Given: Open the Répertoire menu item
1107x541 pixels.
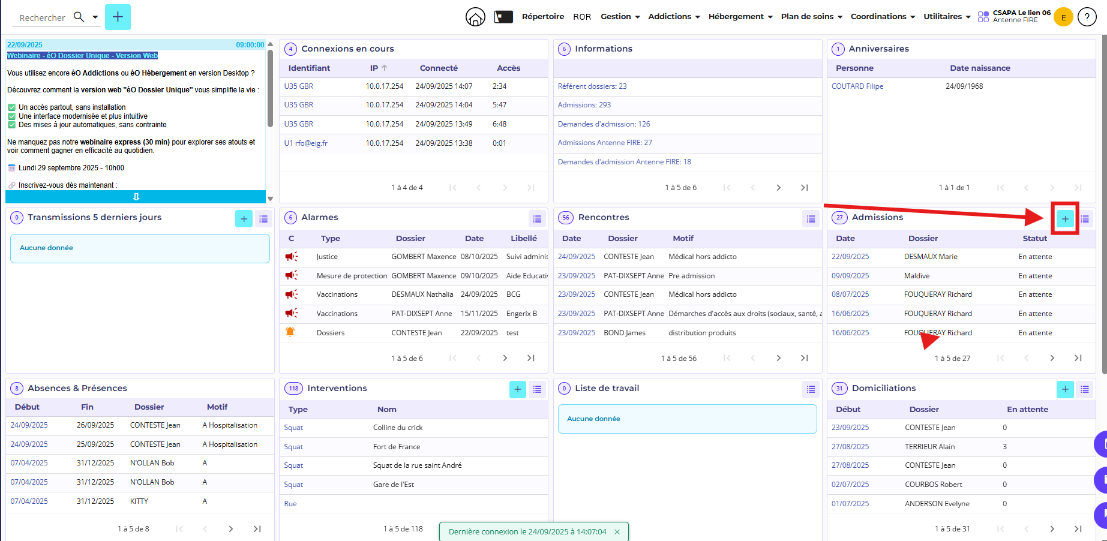Looking at the screenshot, I should [542, 17].
